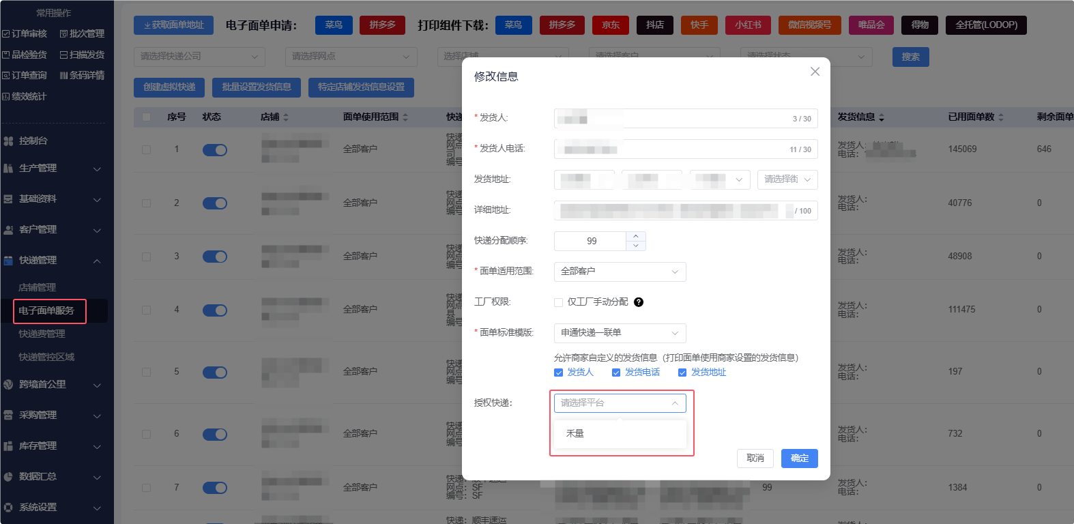Sort by 发货信息 column arrows
1074x524 pixels.
pos(882,117)
